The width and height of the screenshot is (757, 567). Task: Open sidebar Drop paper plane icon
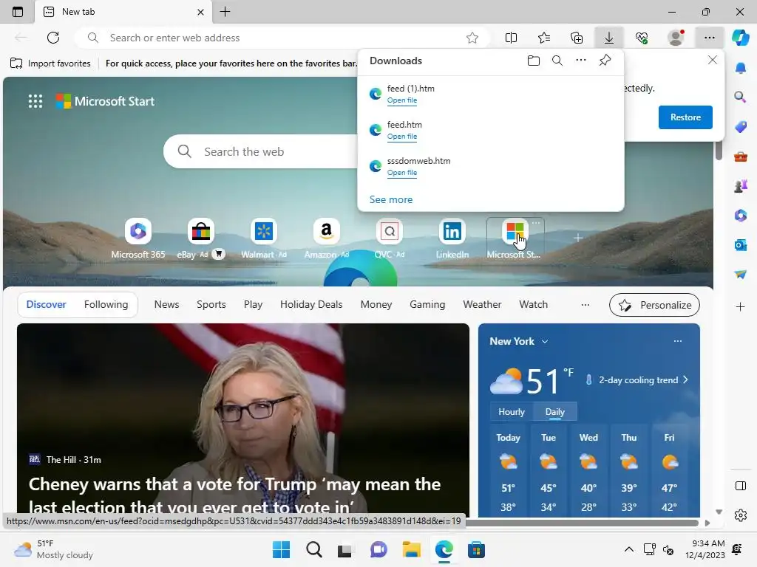pyautogui.click(x=740, y=275)
